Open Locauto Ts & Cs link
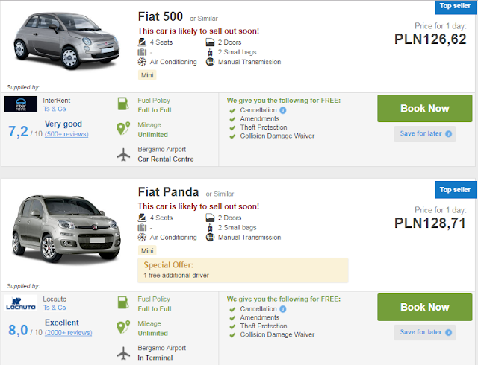This screenshot has height=365, width=478. click(x=54, y=308)
